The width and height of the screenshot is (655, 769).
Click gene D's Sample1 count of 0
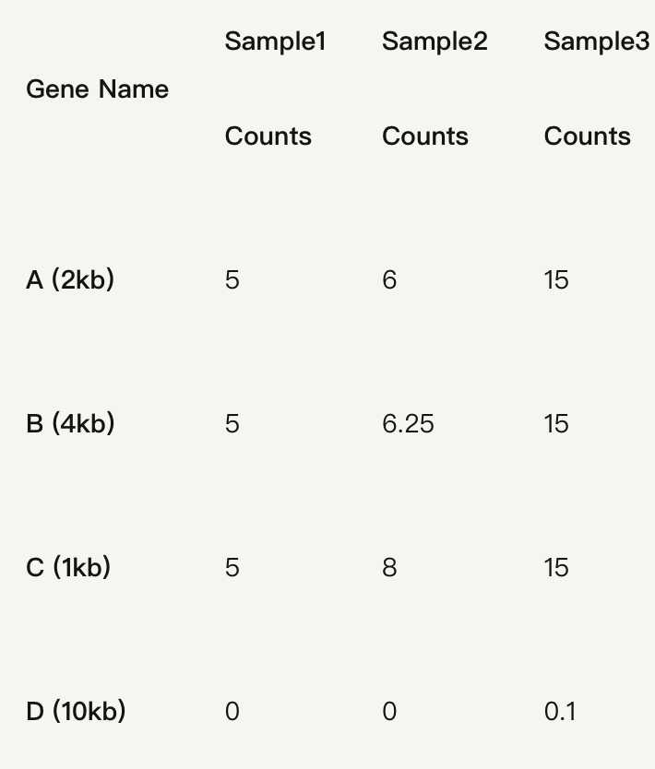tap(232, 711)
